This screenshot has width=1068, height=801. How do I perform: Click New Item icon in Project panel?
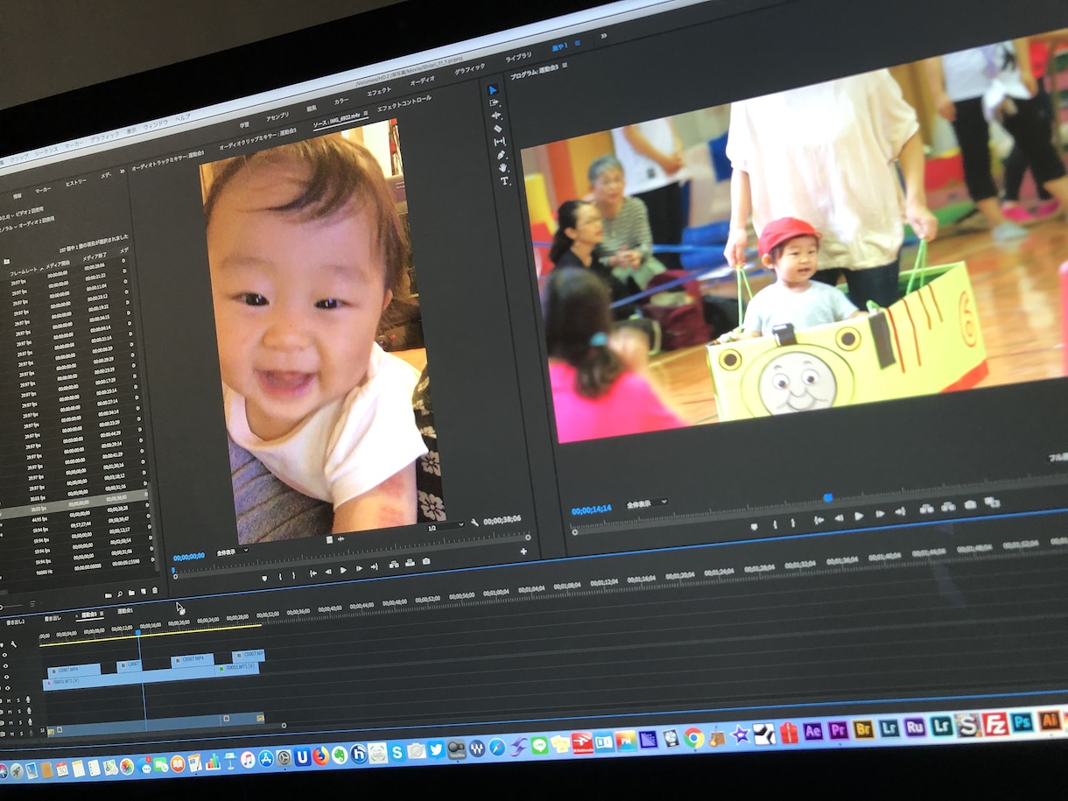click(143, 593)
